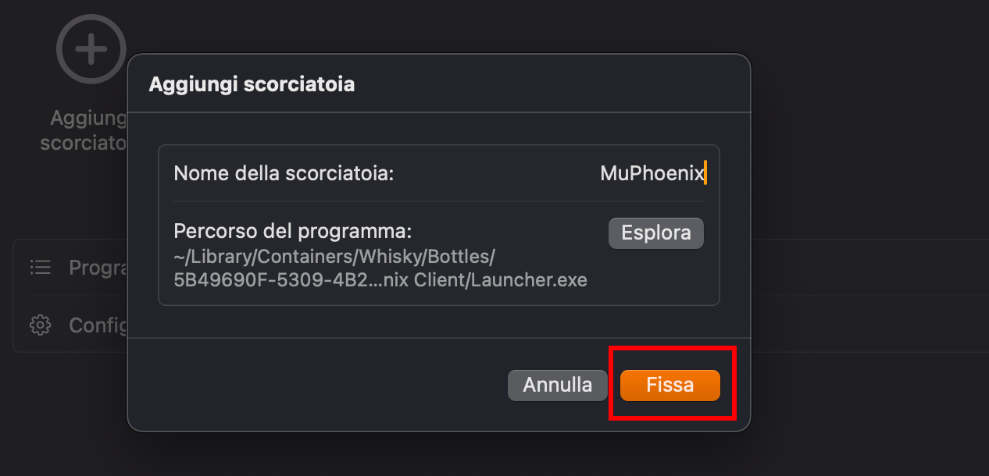The width and height of the screenshot is (989, 476).
Task: Click the Percorso del programma label
Action: 292,232
